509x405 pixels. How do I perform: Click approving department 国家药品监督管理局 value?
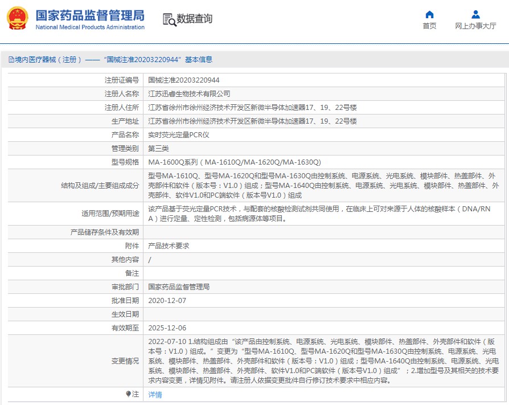(x=179, y=287)
